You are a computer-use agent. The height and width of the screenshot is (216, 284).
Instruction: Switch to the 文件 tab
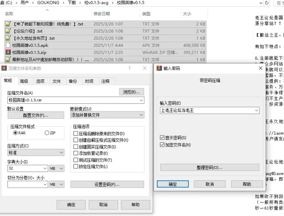pyautogui.click(x=57, y=81)
